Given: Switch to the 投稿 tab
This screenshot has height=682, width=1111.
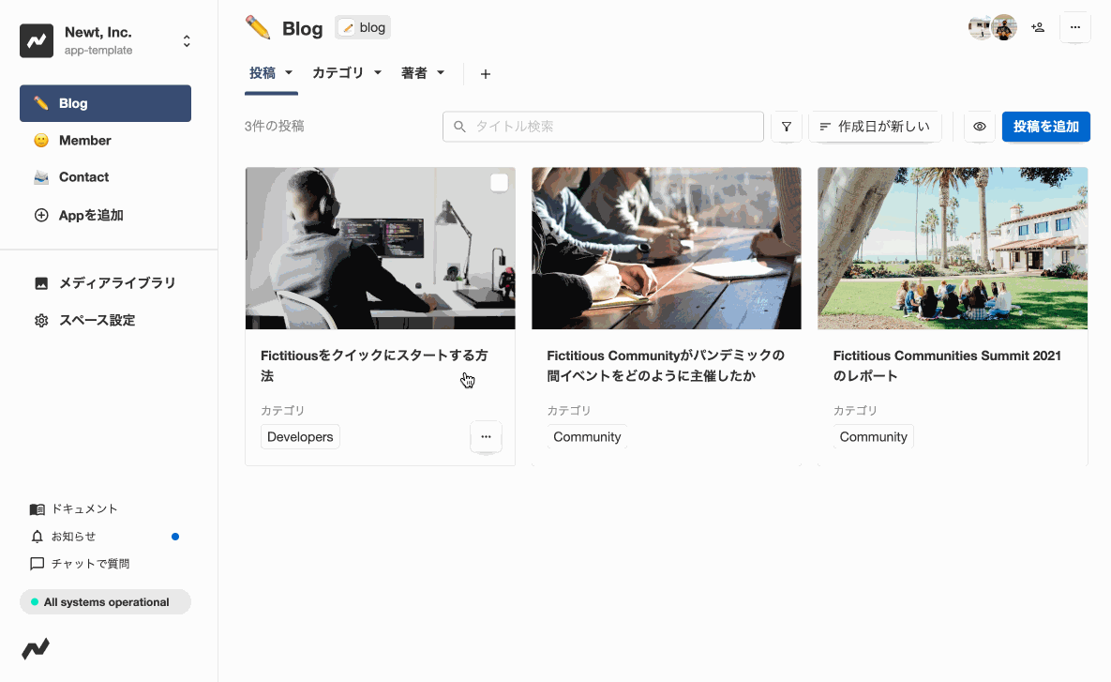Looking at the screenshot, I should [271, 72].
